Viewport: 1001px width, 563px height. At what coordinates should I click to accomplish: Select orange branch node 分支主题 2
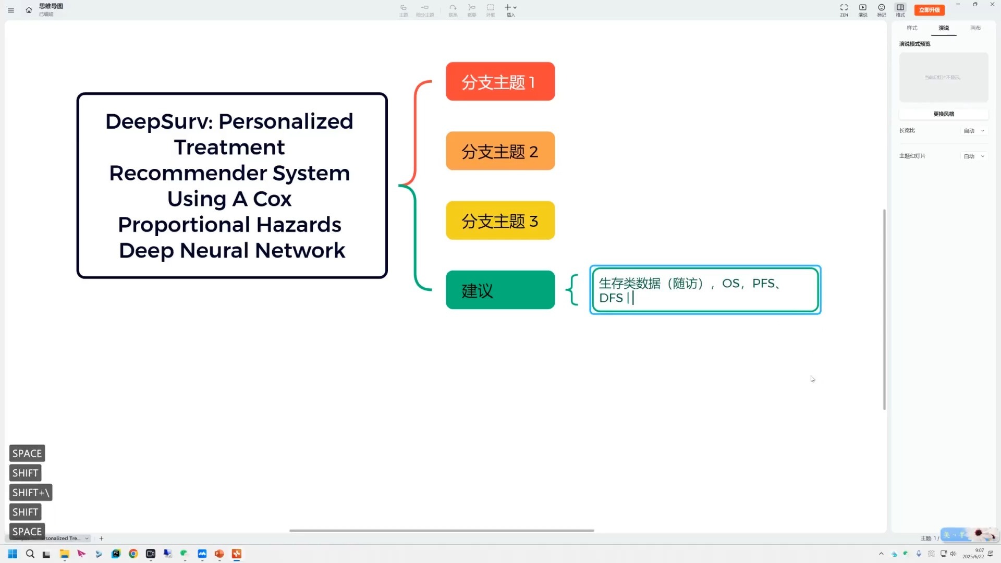(500, 151)
